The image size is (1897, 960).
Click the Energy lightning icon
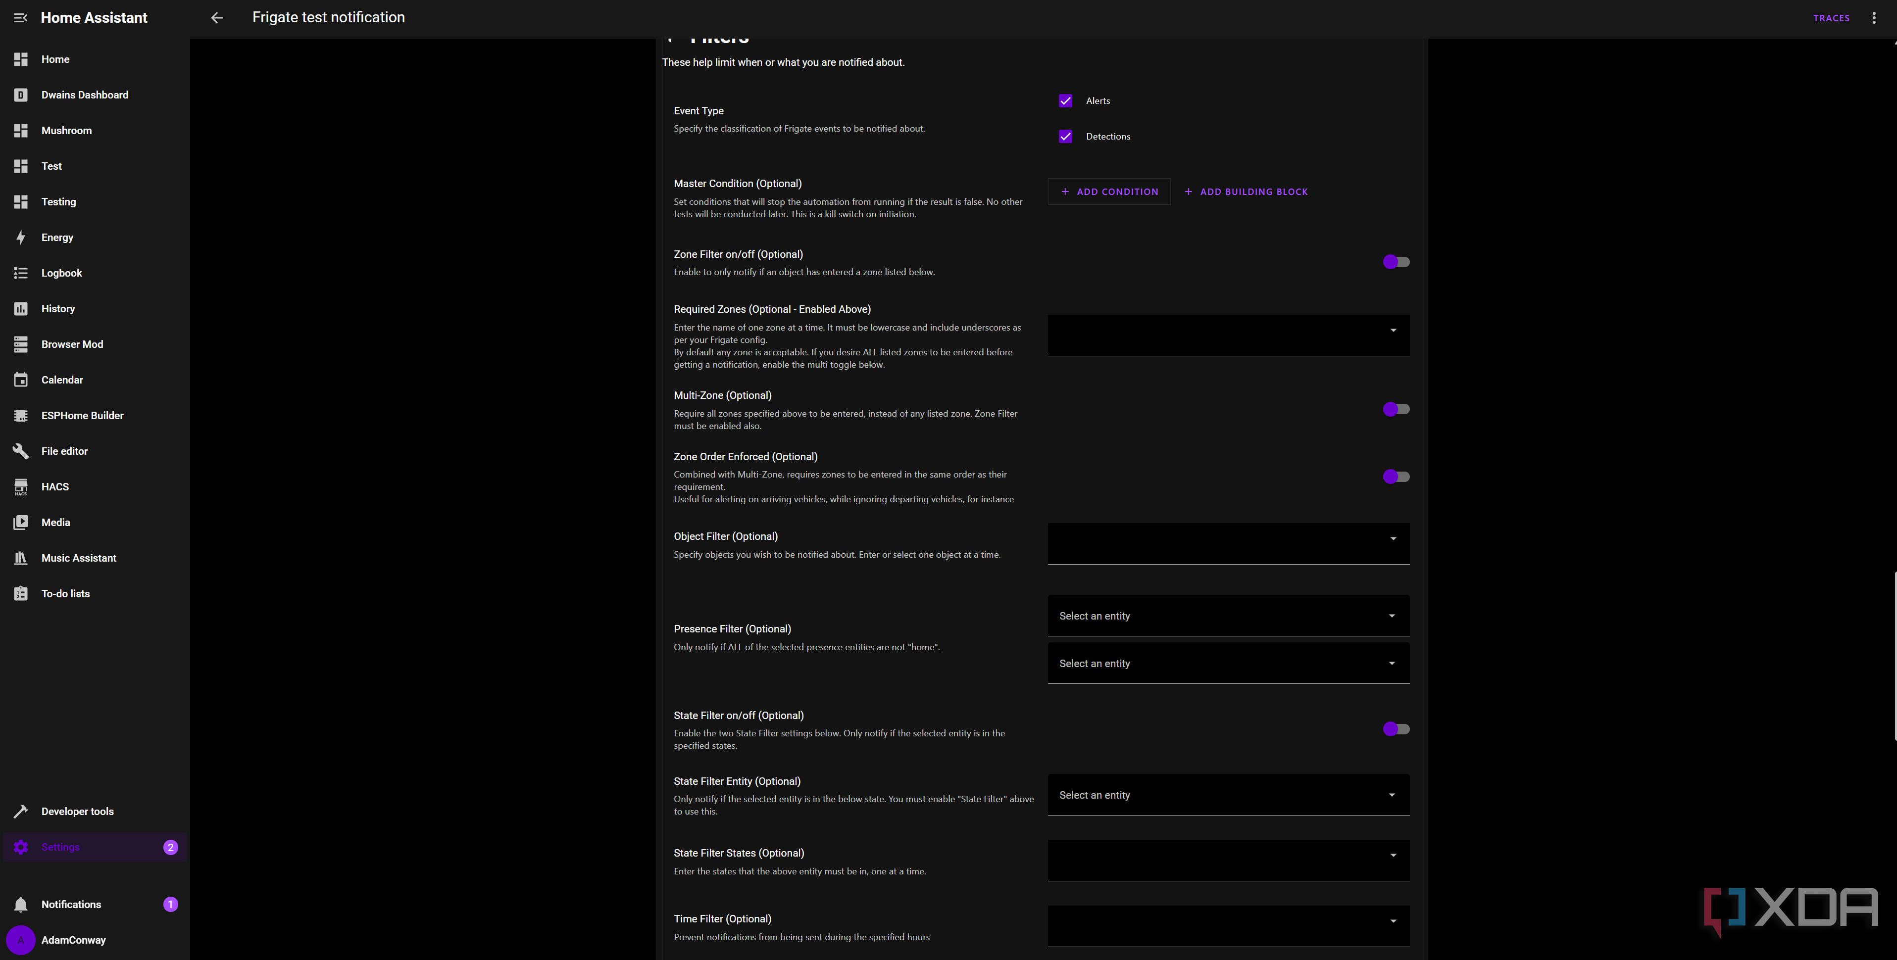[x=21, y=237]
